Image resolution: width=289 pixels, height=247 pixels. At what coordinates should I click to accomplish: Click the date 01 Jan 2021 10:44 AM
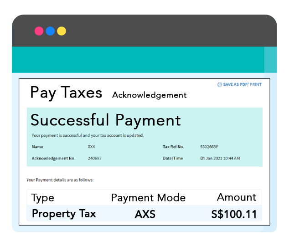[220, 158]
